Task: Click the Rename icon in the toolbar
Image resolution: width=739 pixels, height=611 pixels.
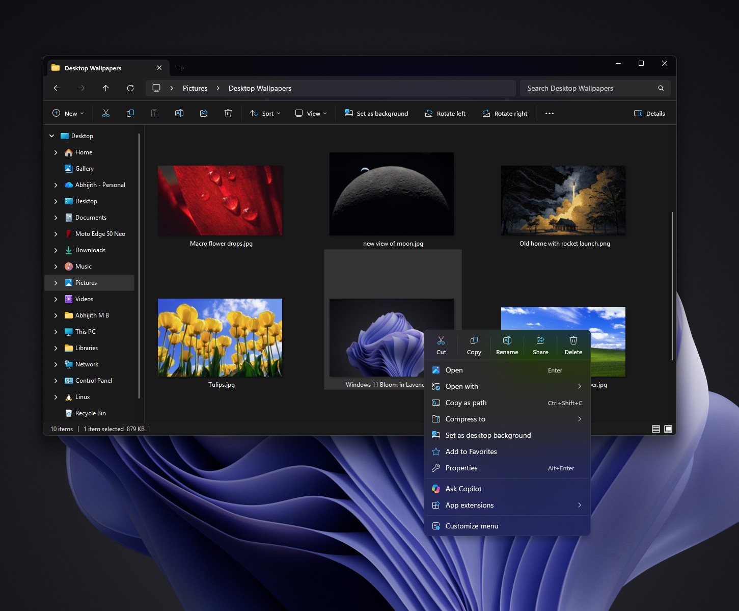Action: [x=179, y=113]
